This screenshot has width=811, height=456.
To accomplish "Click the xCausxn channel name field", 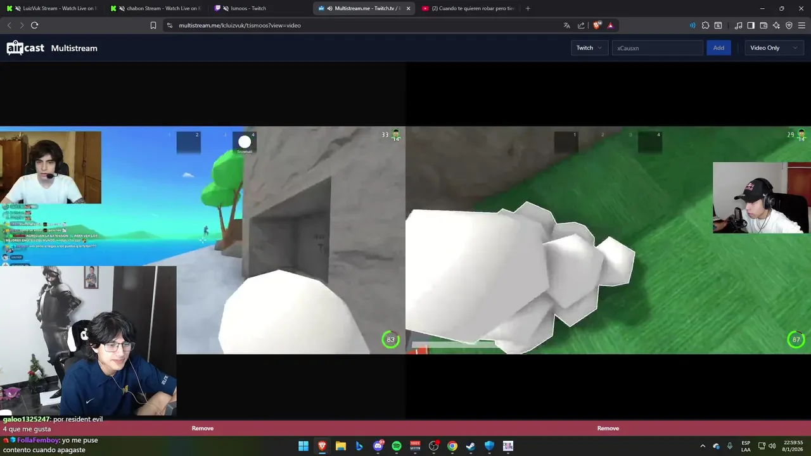I will [x=657, y=48].
